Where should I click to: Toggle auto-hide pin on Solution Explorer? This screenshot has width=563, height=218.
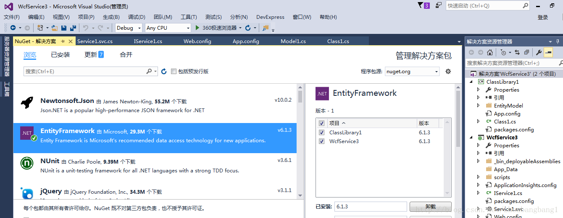[558, 41]
